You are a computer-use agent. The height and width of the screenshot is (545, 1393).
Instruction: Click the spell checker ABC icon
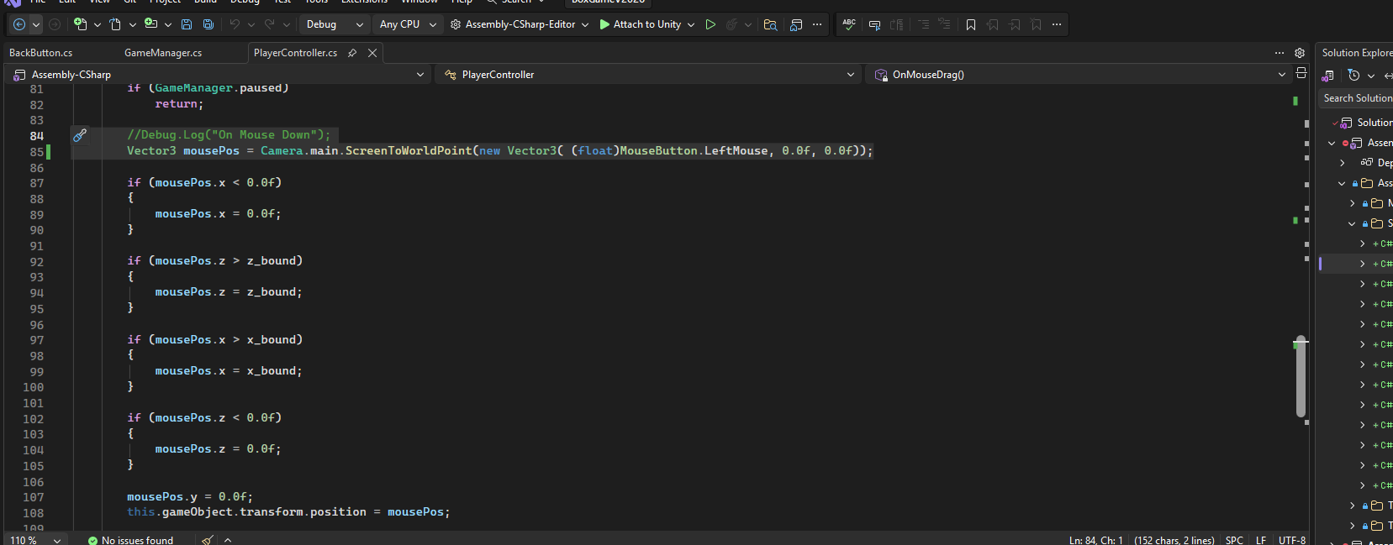coord(849,24)
